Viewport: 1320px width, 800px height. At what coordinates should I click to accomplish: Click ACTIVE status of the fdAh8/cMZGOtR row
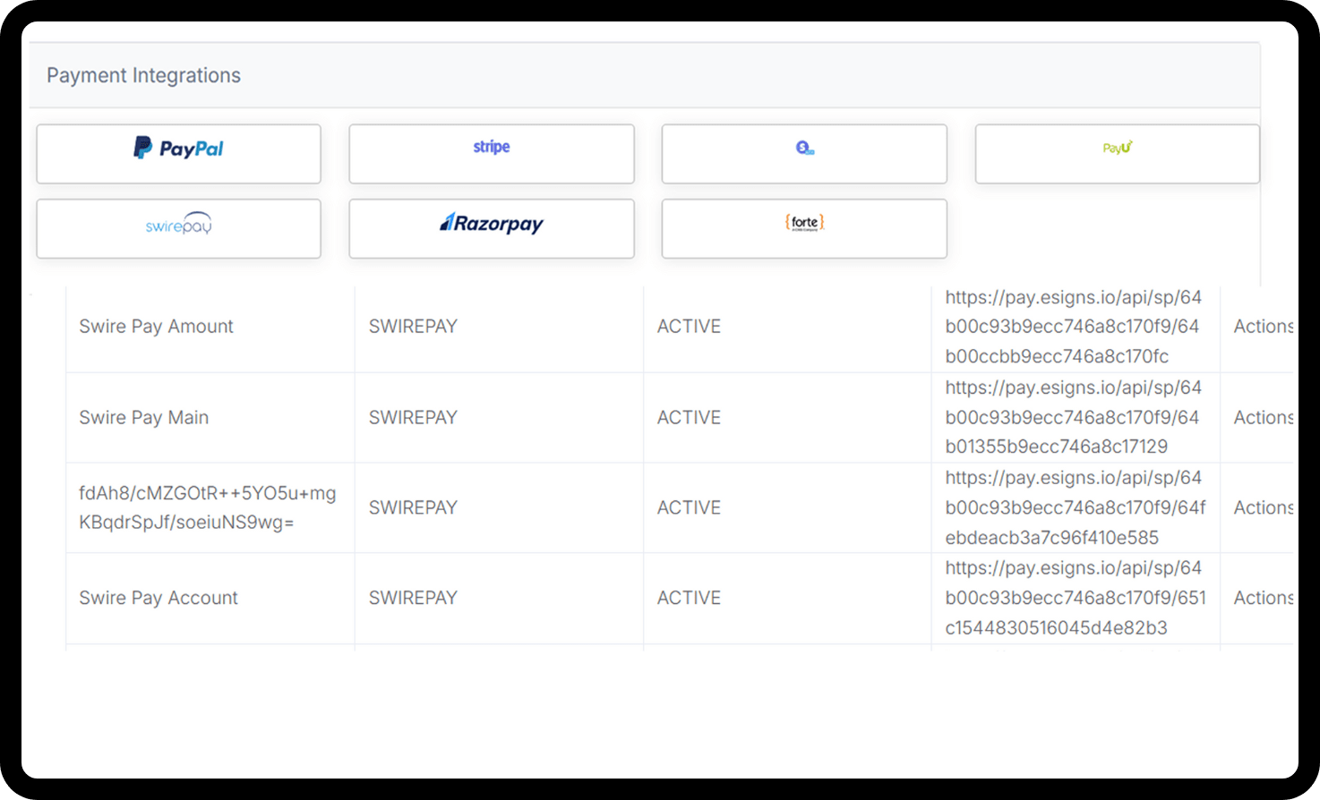[x=689, y=507]
